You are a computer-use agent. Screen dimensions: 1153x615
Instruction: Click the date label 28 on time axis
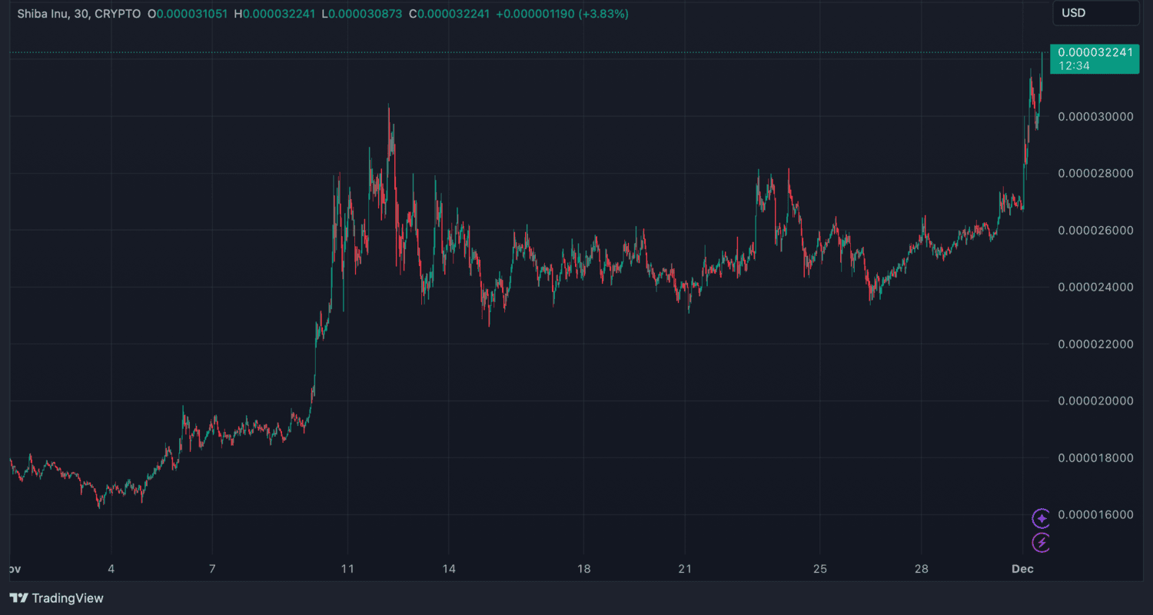click(x=922, y=570)
